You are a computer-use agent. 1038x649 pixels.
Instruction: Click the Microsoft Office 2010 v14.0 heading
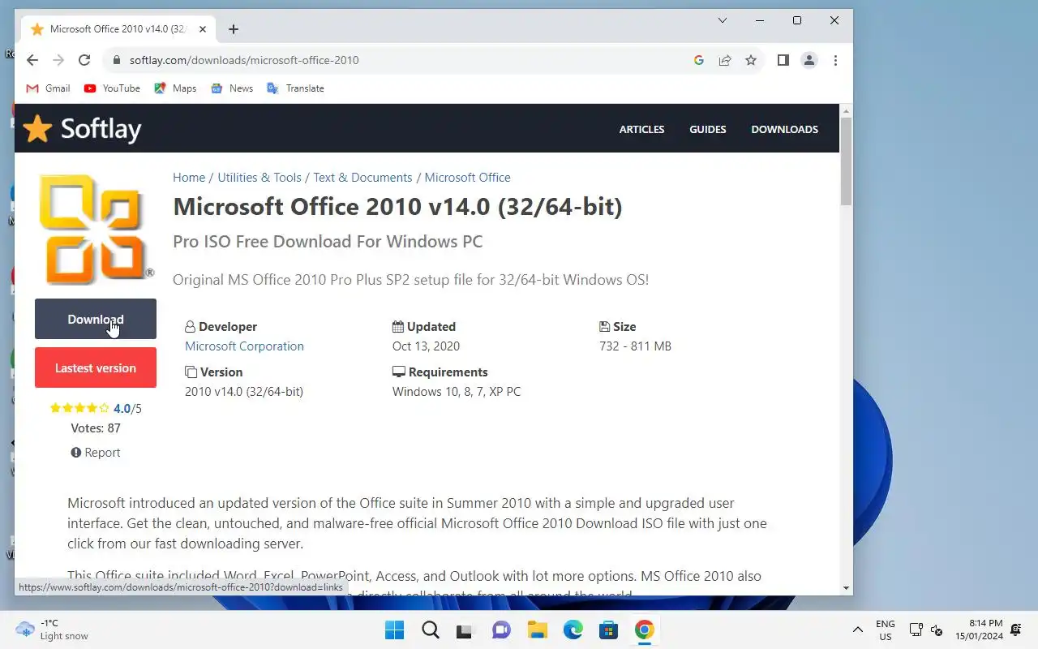pyautogui.click(x=397, y=207)
